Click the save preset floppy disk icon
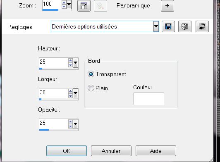Viewport: 220px width, 162px height. [x=168, y=26]
